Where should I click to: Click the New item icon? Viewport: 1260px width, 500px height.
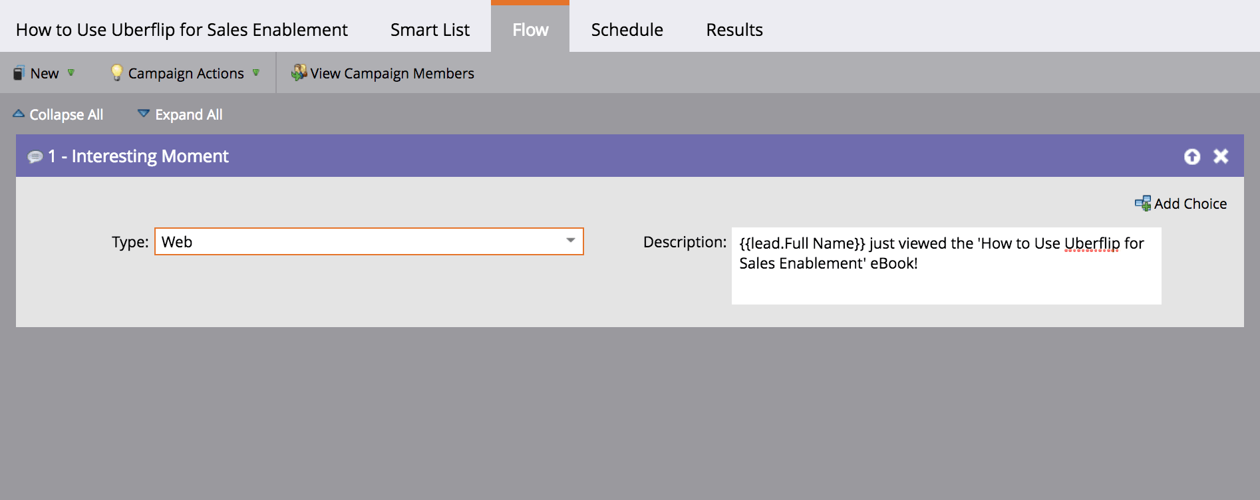coord(19,73)
